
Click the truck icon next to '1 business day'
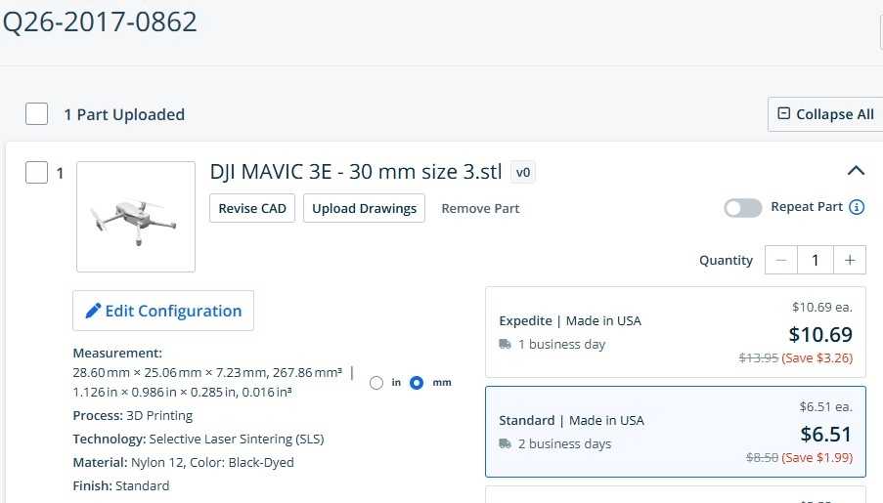pos(506,344)
